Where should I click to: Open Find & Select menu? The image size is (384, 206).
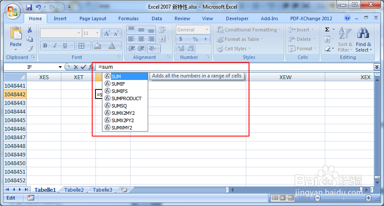pyautogui.click(x=363, y=40)
